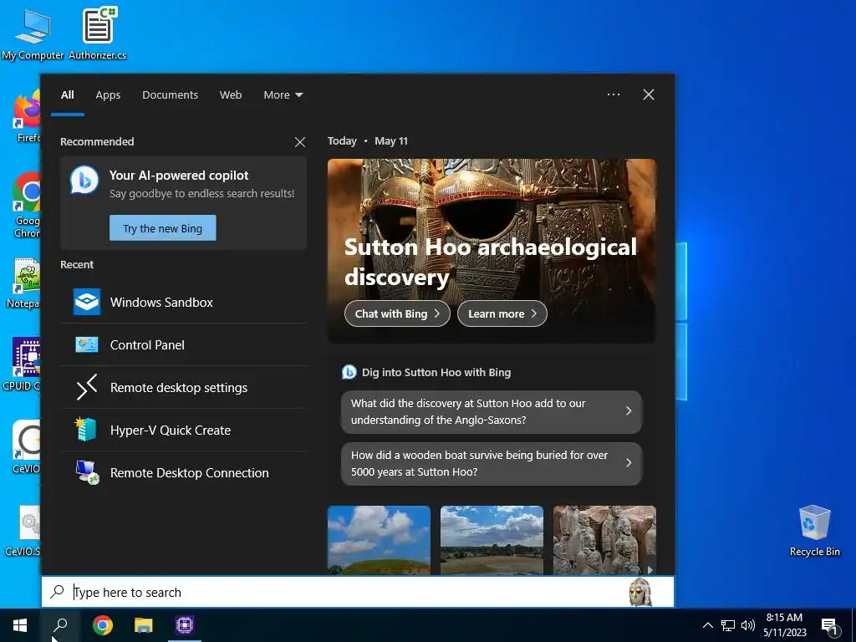Open landscape field thumbnail image
This screenshot has height=642, width=856.
[x=492, y=540]
